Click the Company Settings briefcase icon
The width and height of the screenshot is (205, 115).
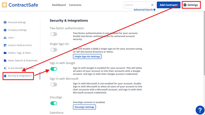pos(5,30)
